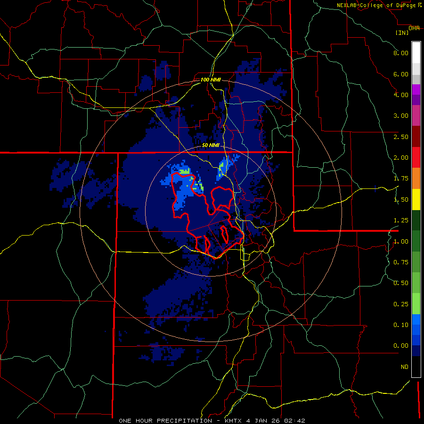This screenshot has height=424, width=424.
Task: Pick the yellow 1.50 legend swatch
Action: pyautogui.click(x=416, y=200)
